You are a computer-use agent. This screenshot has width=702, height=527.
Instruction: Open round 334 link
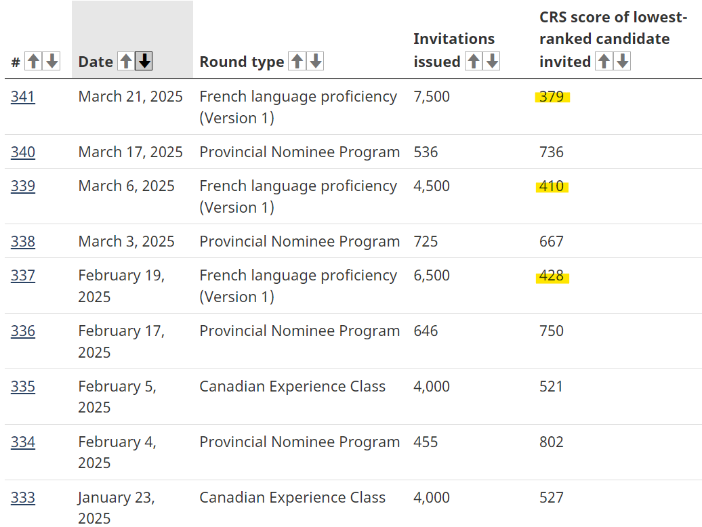tap(22, 442)
